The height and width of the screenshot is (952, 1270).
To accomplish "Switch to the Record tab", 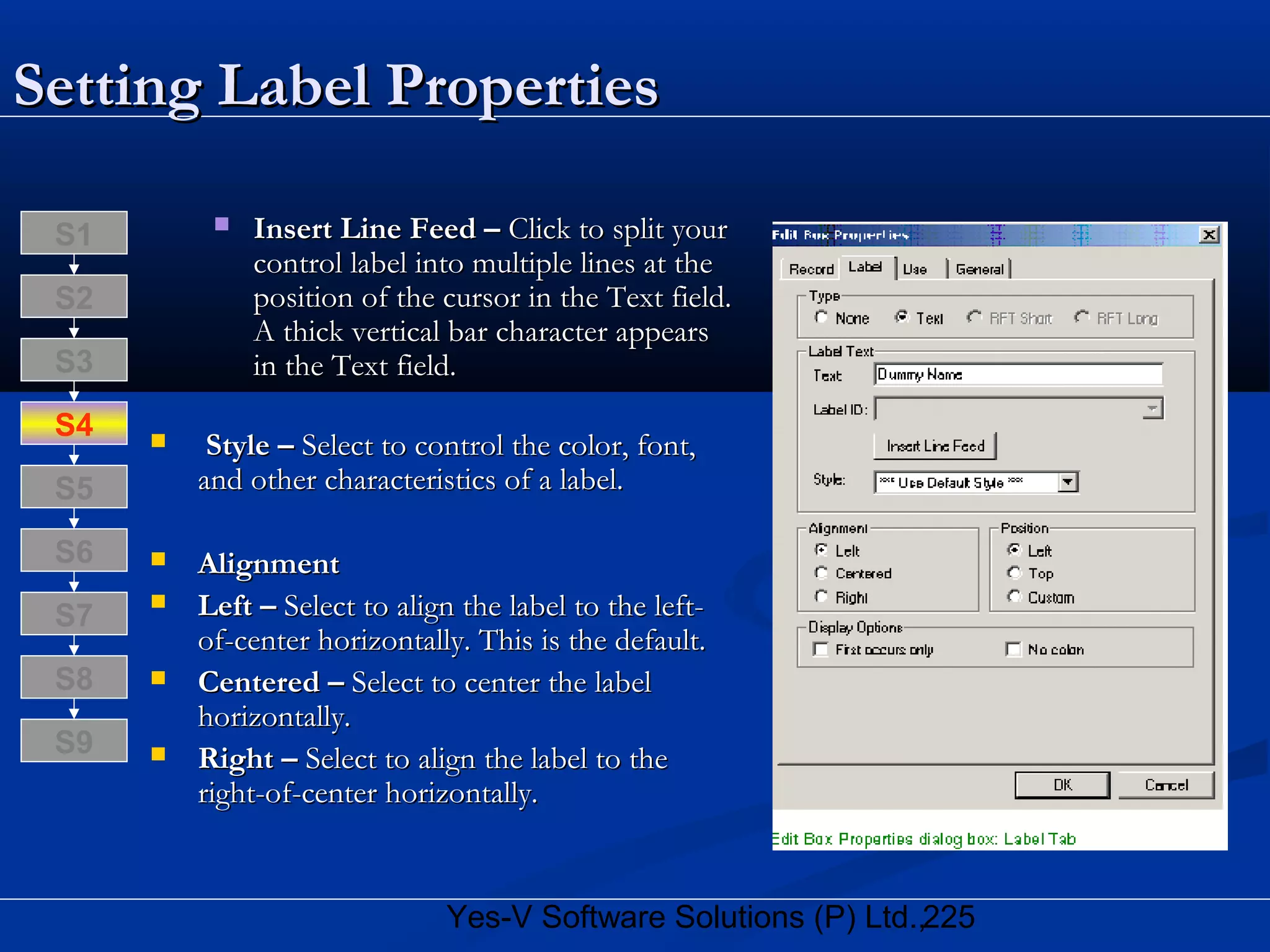I will pyautogui.click(x=810, y=269).
